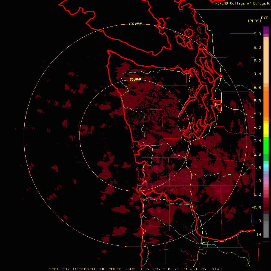Pick the cyan segment of color bar
The height and width of the screenshot is (271, 271).
tap(266, 166)
